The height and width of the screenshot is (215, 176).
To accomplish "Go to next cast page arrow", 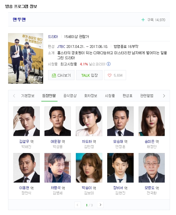I will (x=100, y=205).
